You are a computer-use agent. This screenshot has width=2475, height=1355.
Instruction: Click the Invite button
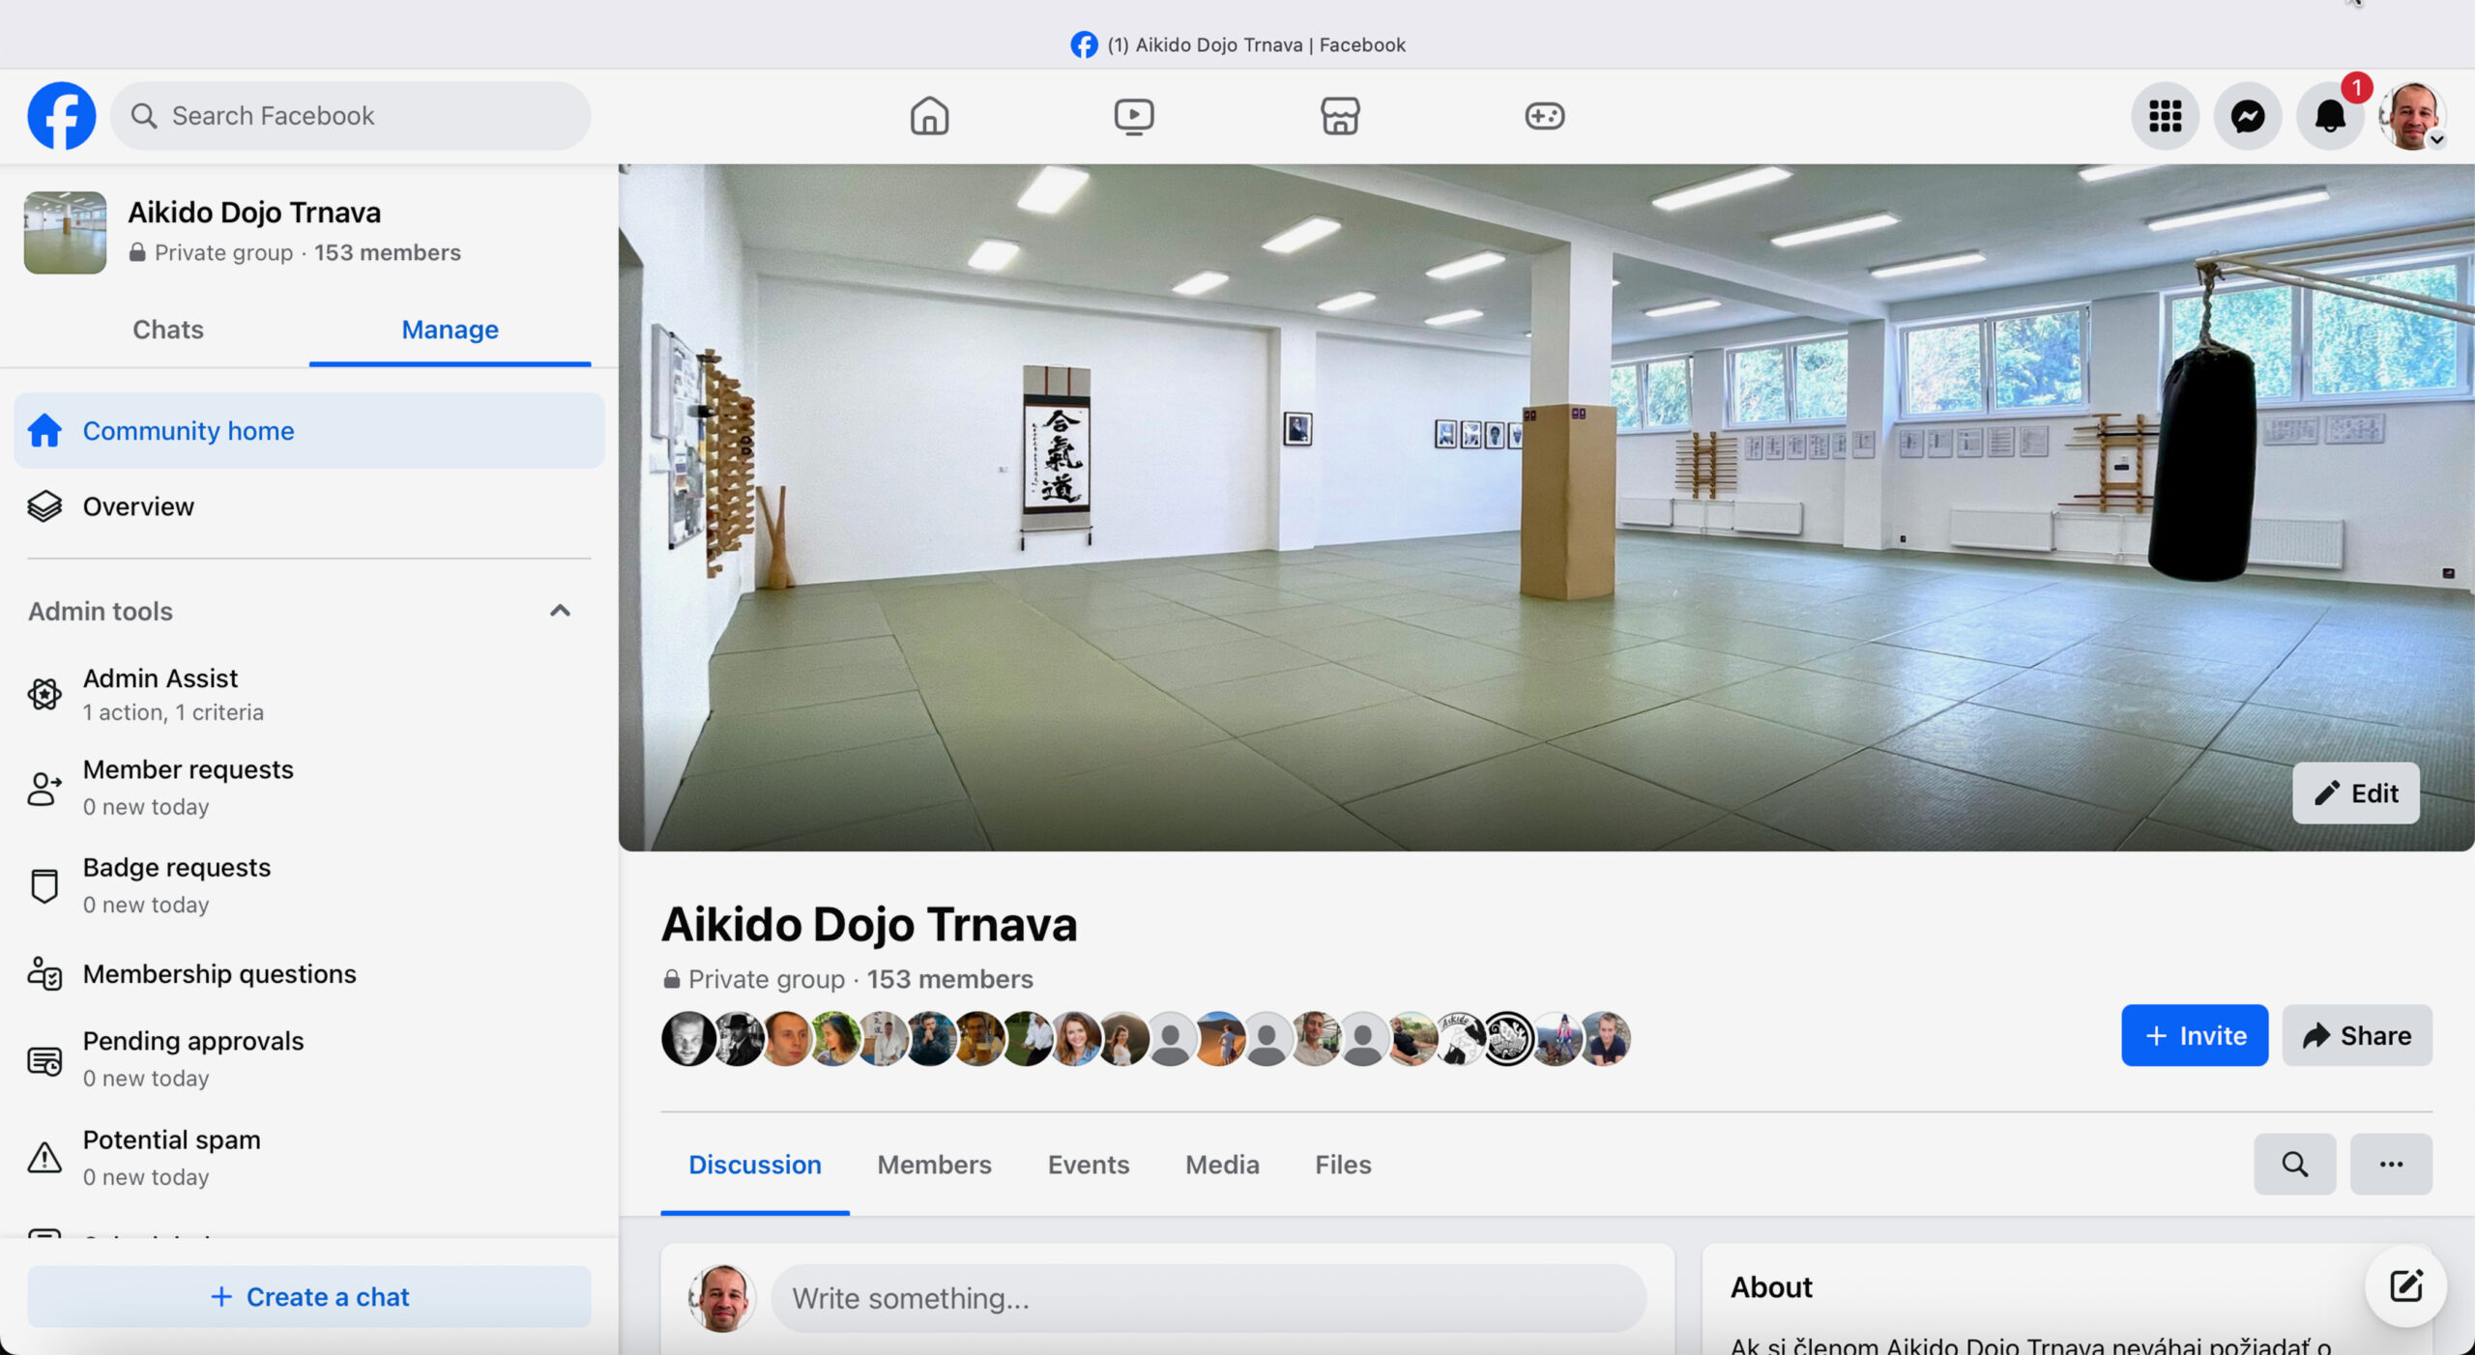[2195, 1036]
